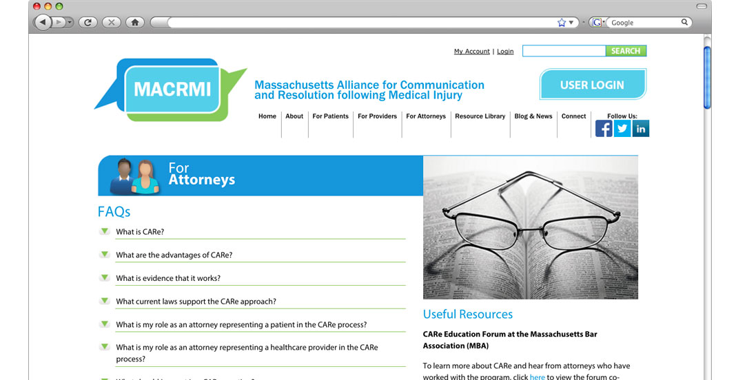Open role representing a patient question
The width and height of the screenshot is (736, 380).
tap(241, 325)
